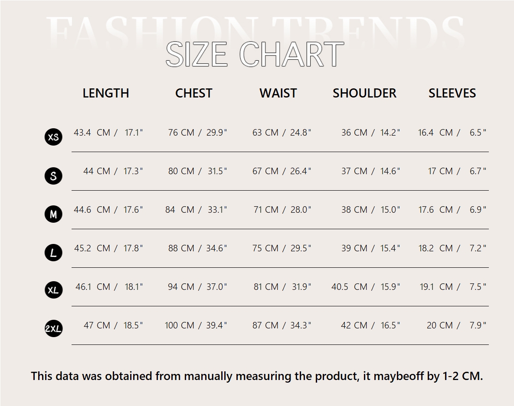Select the CHEST column header
This screenshot has height=406, width=514.
[193, 93]
